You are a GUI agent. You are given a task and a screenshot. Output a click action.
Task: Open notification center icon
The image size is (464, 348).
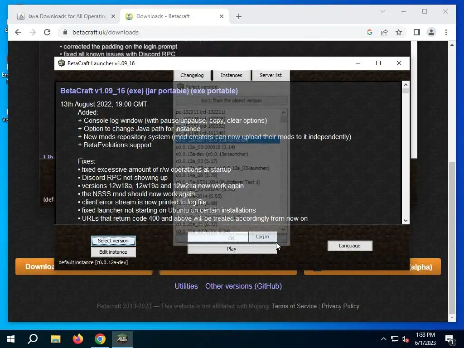(x=449, y=339)
